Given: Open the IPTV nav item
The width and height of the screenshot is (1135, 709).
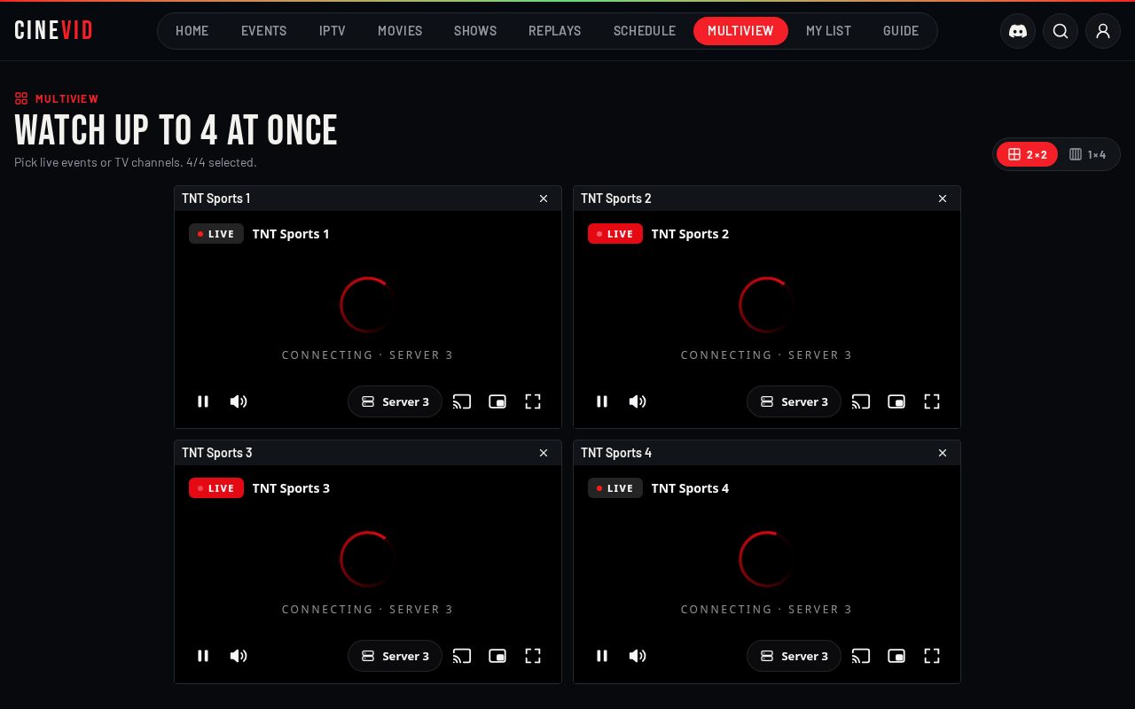Looking at the screenshot, I should (x=333, y=31).
